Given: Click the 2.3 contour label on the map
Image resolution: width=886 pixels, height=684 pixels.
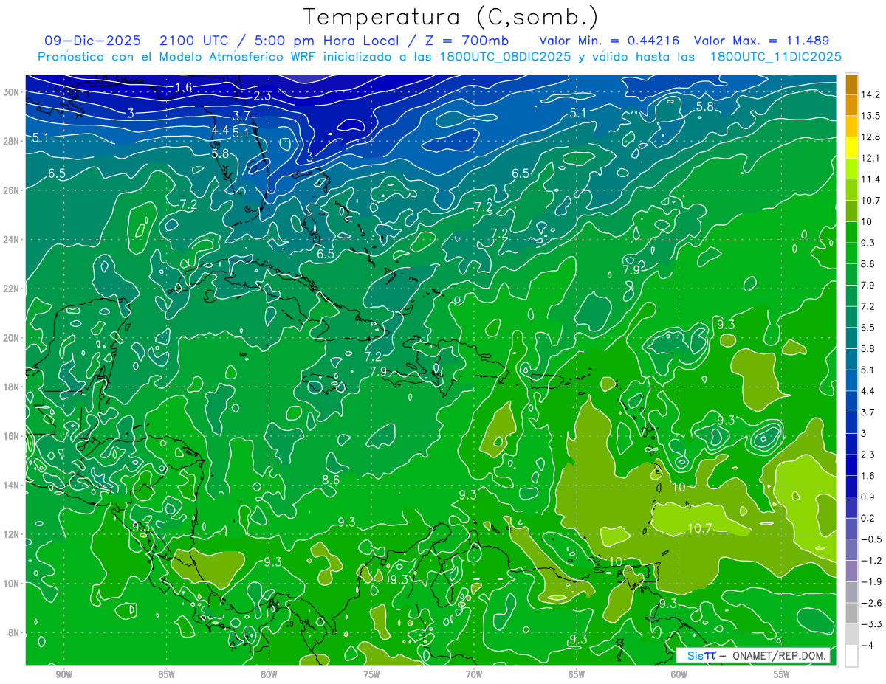Looking at the screenshot, I should (262, 96).
